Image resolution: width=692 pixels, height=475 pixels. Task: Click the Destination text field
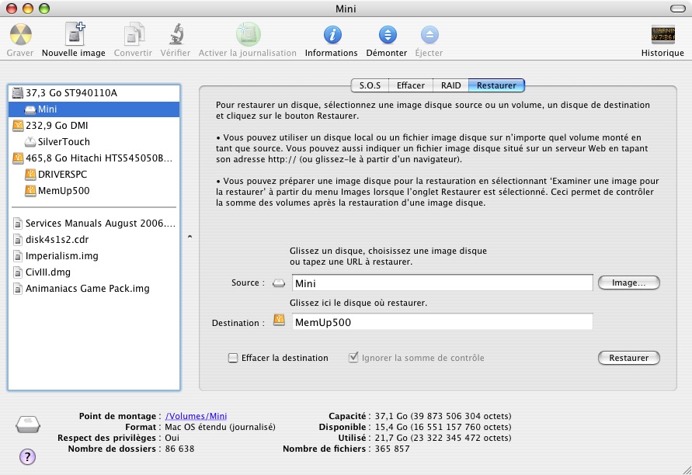442,321
